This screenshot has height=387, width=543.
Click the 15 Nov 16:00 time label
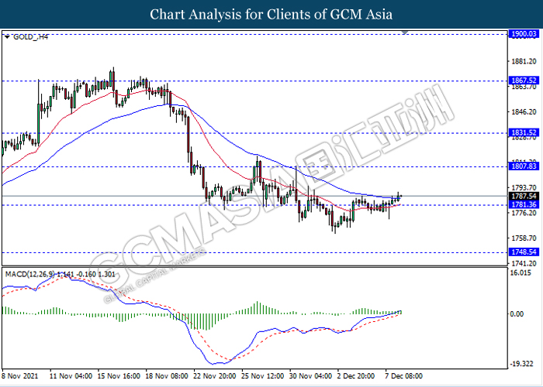119,375
